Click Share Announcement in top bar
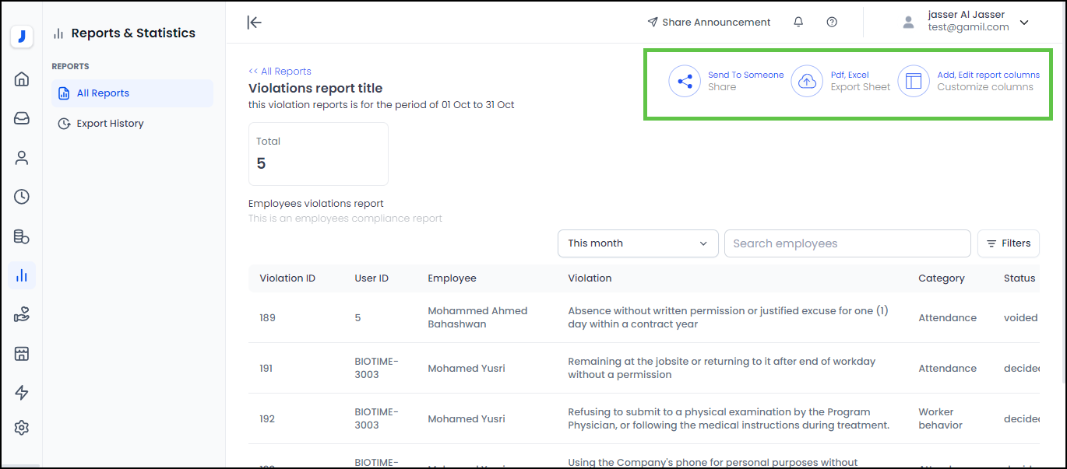This screenshot has height=469, width=1067. [709, 23]
